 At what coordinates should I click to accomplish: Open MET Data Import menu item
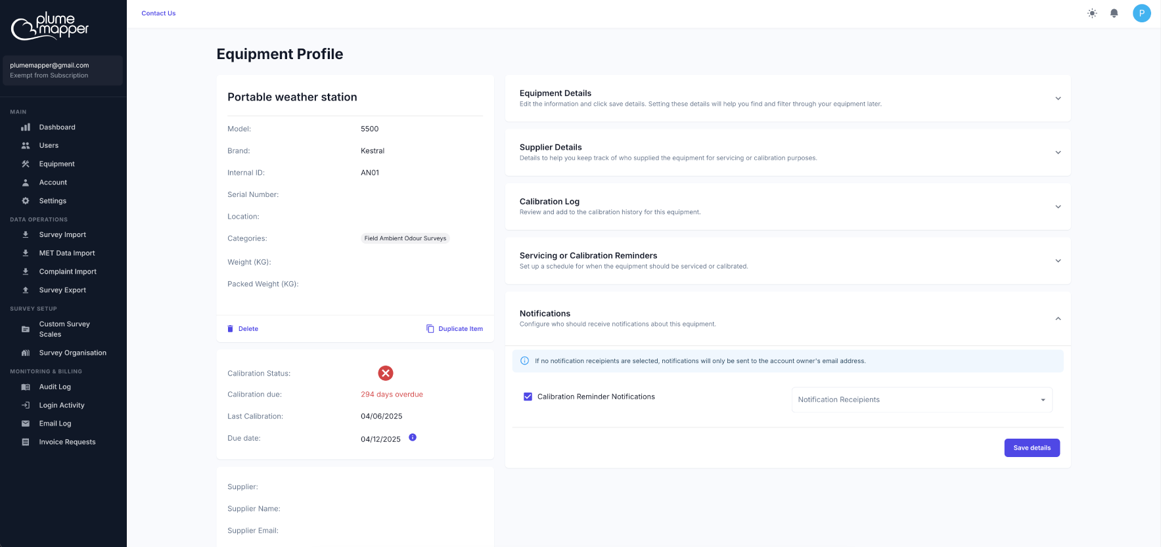pos(66,253)
